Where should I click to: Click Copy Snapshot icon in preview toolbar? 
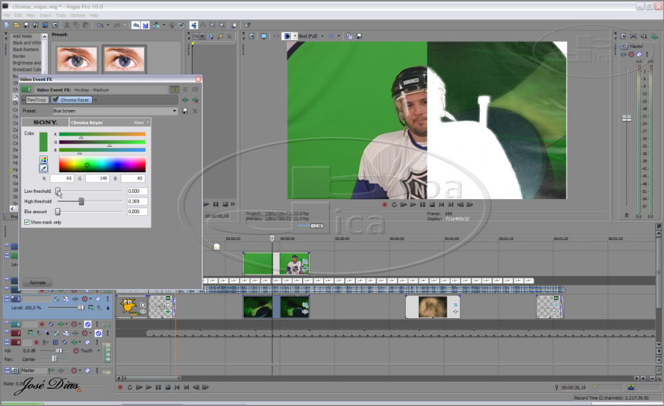[349, 37]
